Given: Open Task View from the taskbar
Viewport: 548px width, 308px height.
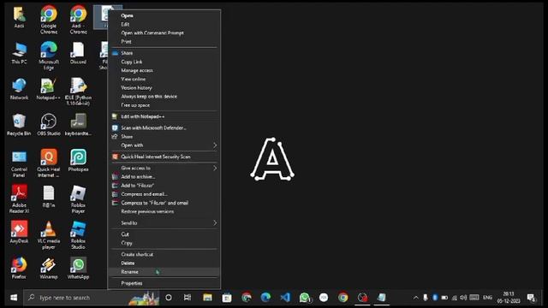Looking at the screenshot, I should 188,298.
